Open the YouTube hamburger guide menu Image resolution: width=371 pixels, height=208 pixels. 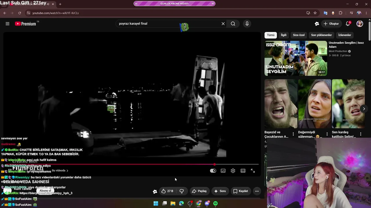pyautogui.click(x=8, y=24)
